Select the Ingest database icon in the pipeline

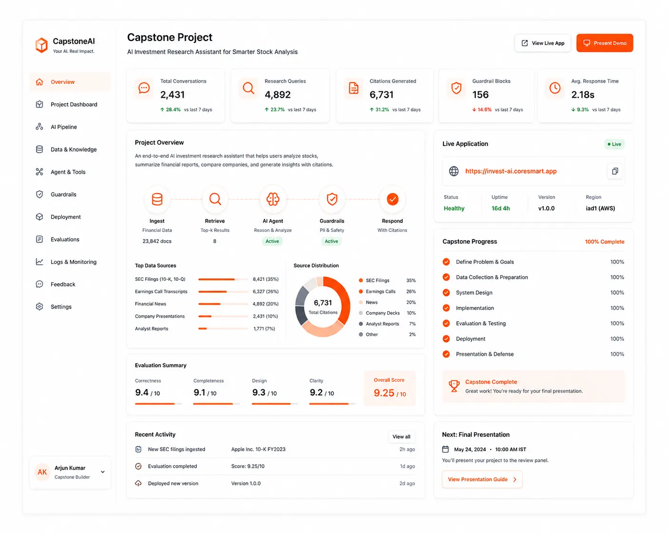pos(157,199)
